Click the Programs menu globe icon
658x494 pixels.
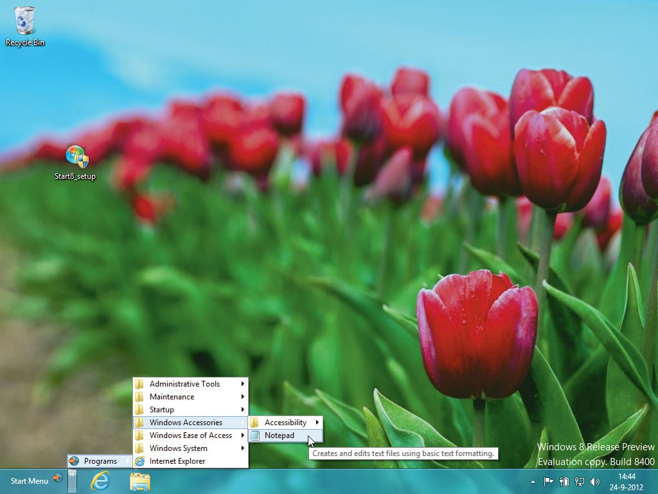tap(74, 461)
